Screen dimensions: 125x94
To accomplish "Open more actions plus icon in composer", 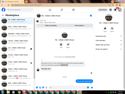I will (x=37, y=87).
